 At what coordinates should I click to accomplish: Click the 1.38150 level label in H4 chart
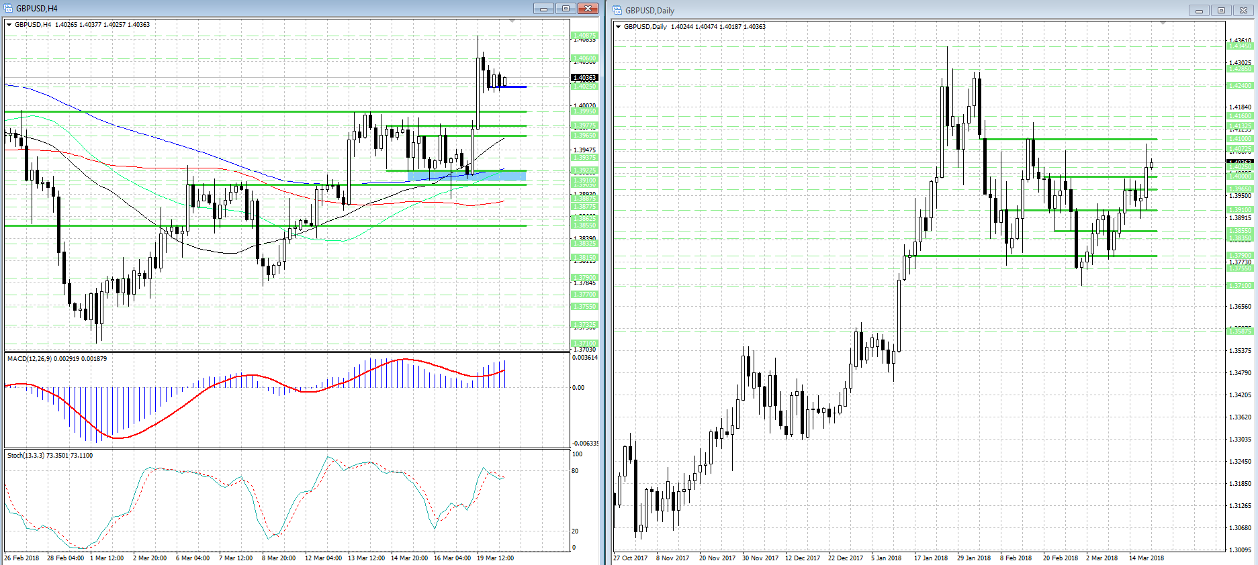[584, 258]
